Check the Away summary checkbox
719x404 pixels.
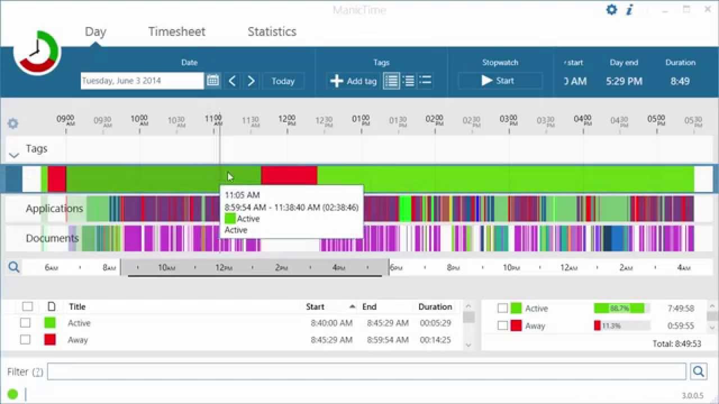pyautogui.click(x=503, y=325)
